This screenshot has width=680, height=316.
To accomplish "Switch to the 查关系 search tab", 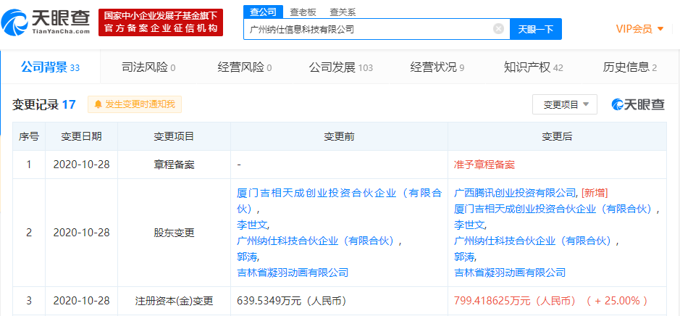I will coord(343,12).
